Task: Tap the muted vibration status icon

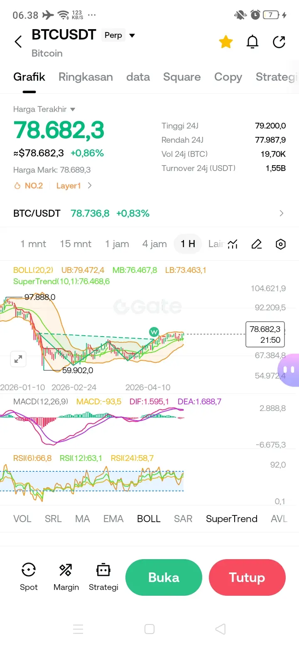Action: click(x=240, y=15)
